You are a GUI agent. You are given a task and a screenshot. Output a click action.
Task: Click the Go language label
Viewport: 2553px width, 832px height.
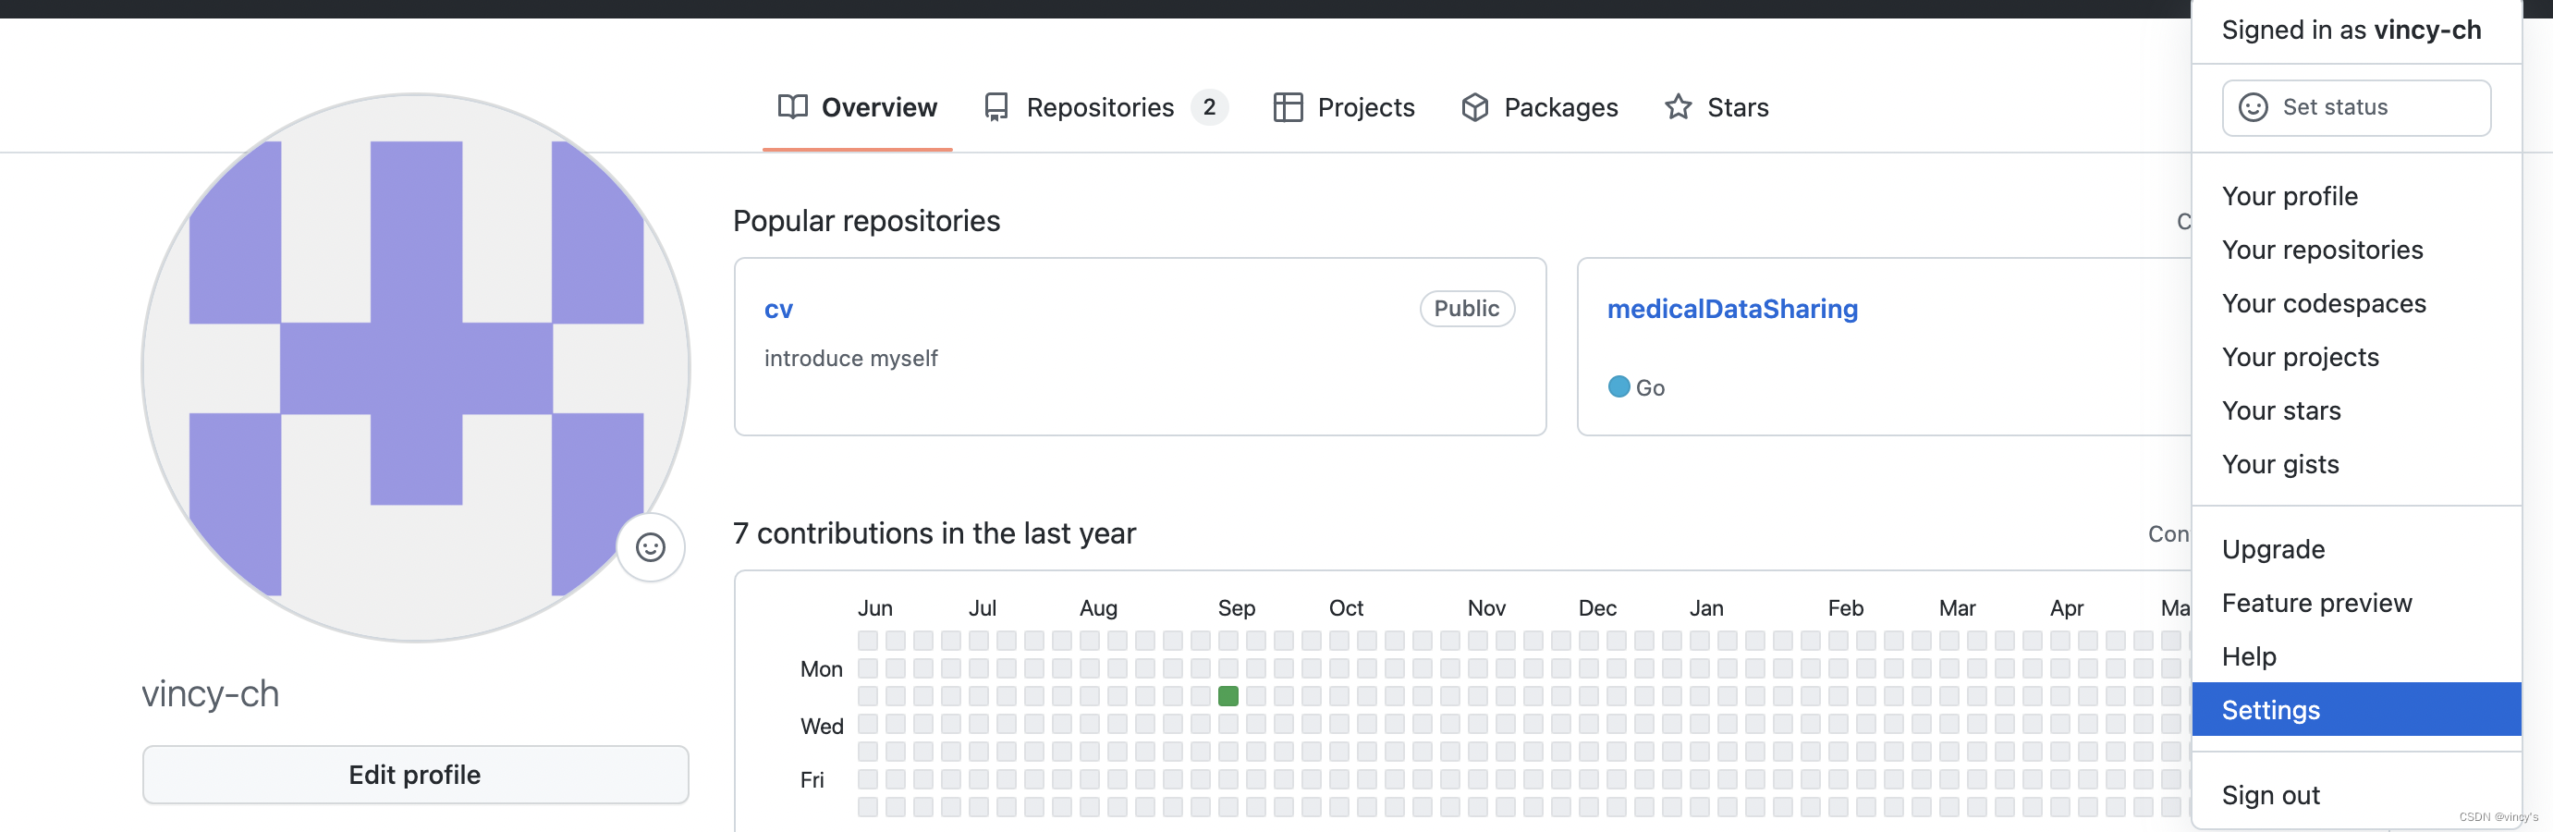1649,387
